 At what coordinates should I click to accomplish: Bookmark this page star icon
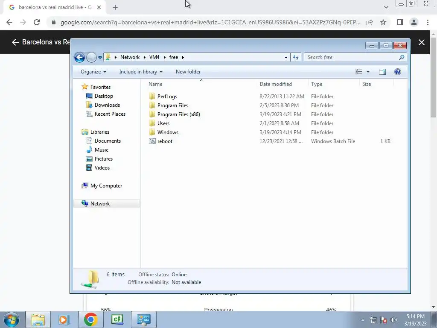point(383,22)
